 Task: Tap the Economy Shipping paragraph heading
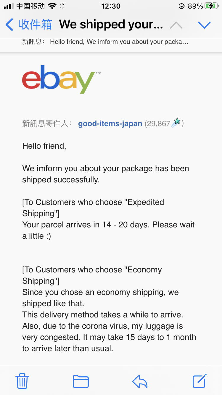tap(92, 275)
